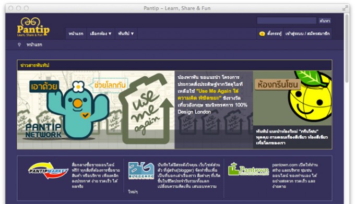Click the ค้นหา search button
Viewport: 355px width, 204px height.
coord(325,21)
